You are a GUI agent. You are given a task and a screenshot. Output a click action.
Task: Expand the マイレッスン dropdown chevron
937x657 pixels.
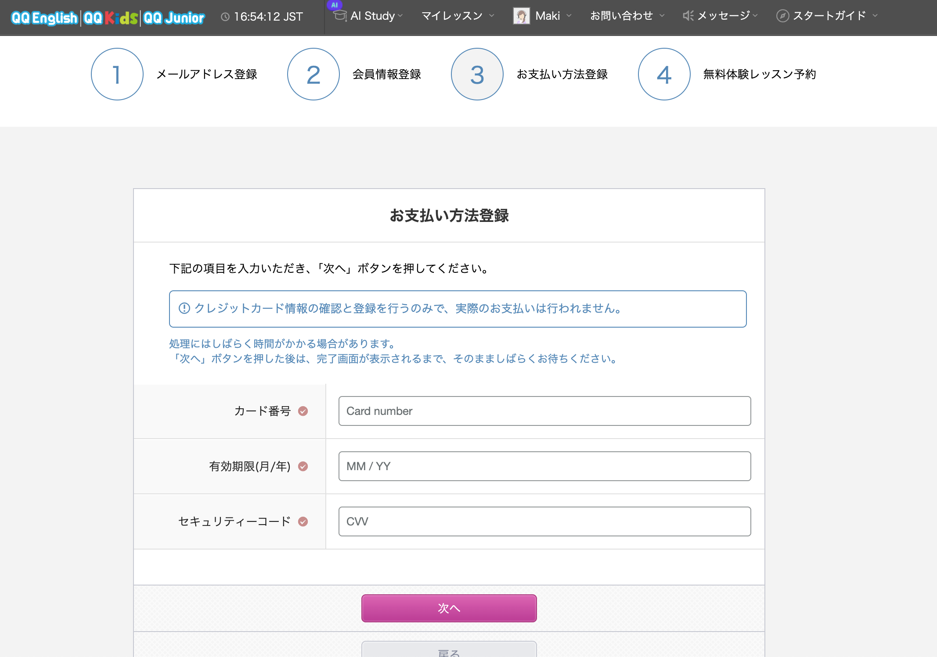tap(492, 16)
